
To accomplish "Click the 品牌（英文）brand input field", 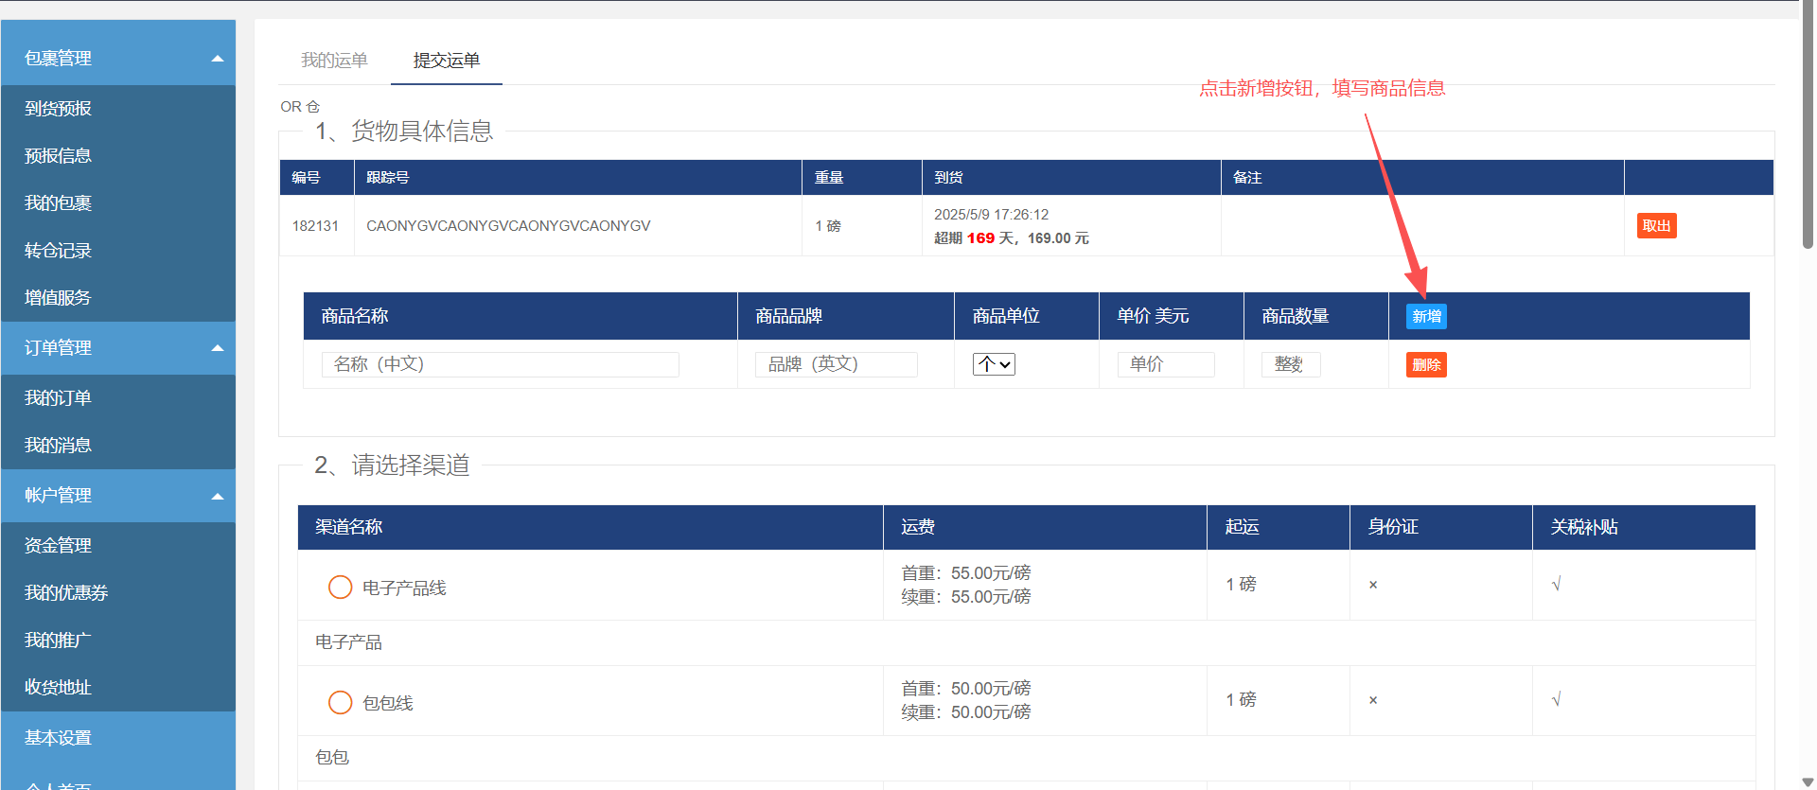I will click(836, 364).
